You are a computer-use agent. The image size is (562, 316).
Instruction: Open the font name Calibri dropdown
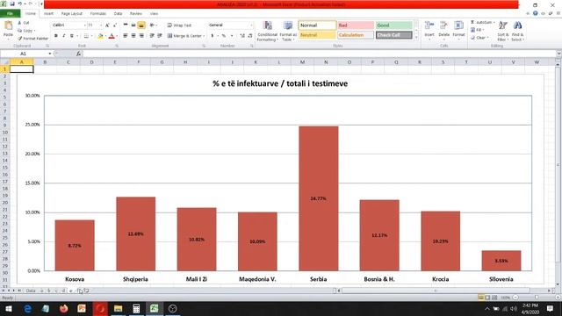pos(85,25)
